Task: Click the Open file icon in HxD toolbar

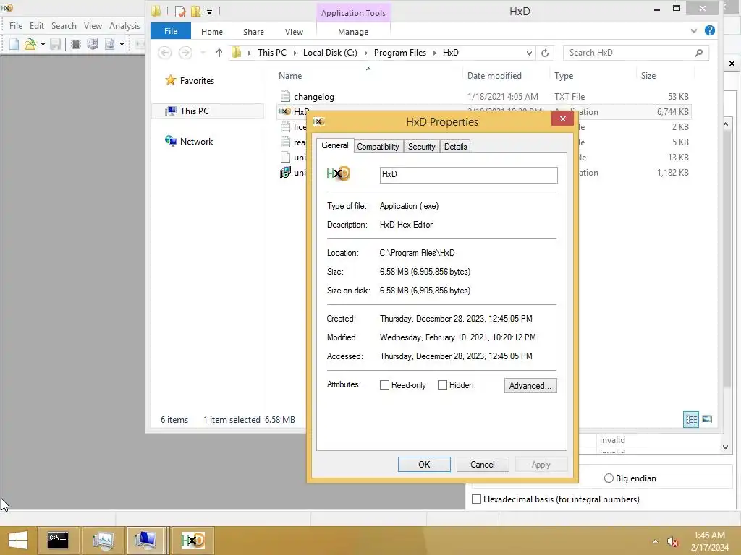Action: (30, 44)
